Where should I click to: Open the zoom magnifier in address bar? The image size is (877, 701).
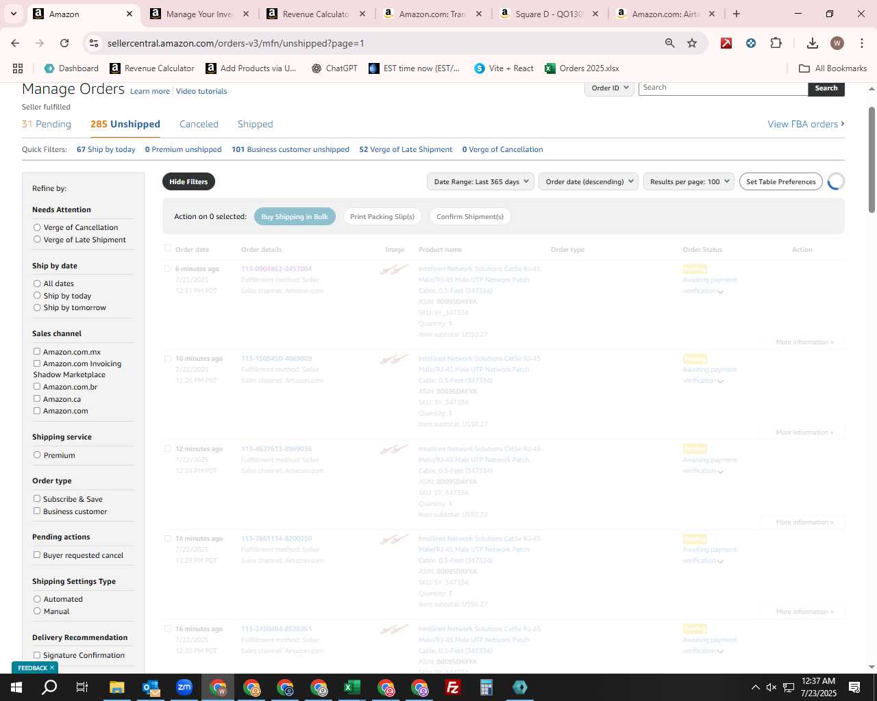(x=669, y=43)
